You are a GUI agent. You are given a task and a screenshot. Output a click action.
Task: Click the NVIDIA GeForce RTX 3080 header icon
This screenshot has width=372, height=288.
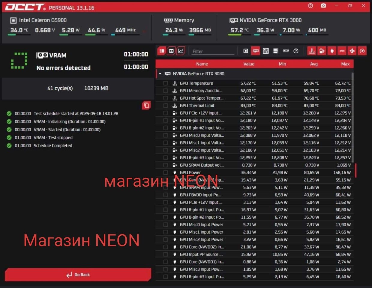click(x=234, y=20)
